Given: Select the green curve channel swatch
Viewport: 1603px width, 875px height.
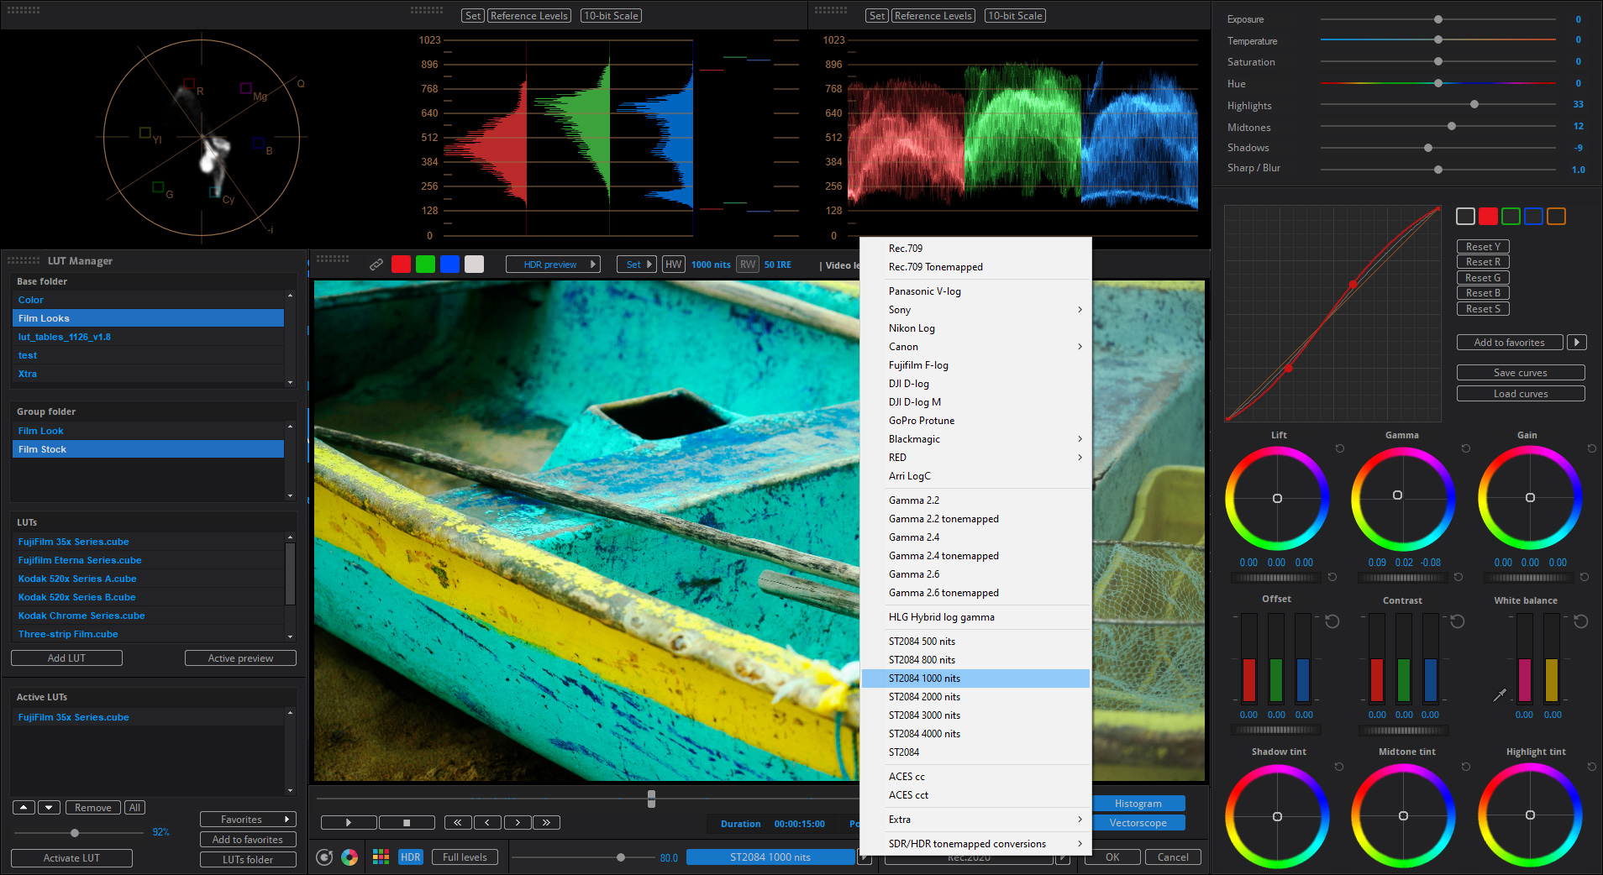Looking at the screenshot, I should (1511, 217).
